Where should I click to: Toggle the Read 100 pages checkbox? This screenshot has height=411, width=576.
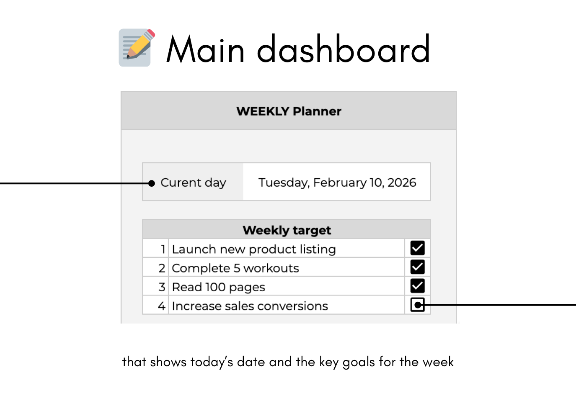[x=417, y=286]
